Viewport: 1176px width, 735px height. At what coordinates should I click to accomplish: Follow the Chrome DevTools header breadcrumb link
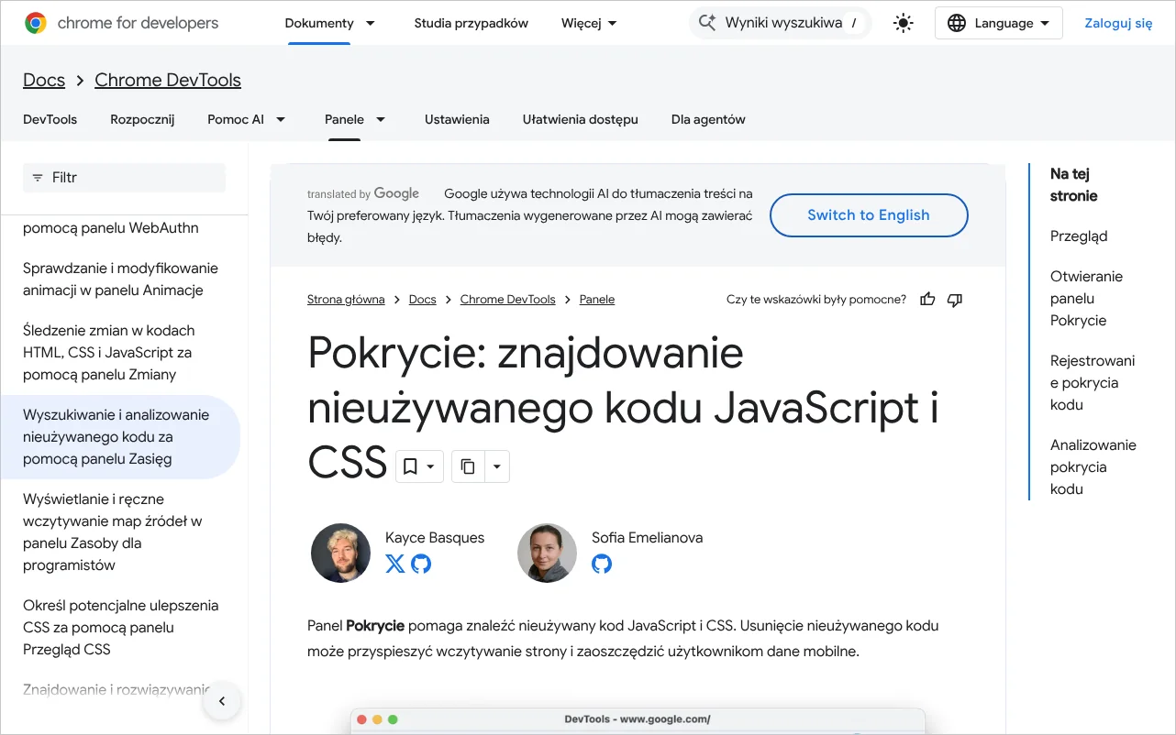(168, 80)
